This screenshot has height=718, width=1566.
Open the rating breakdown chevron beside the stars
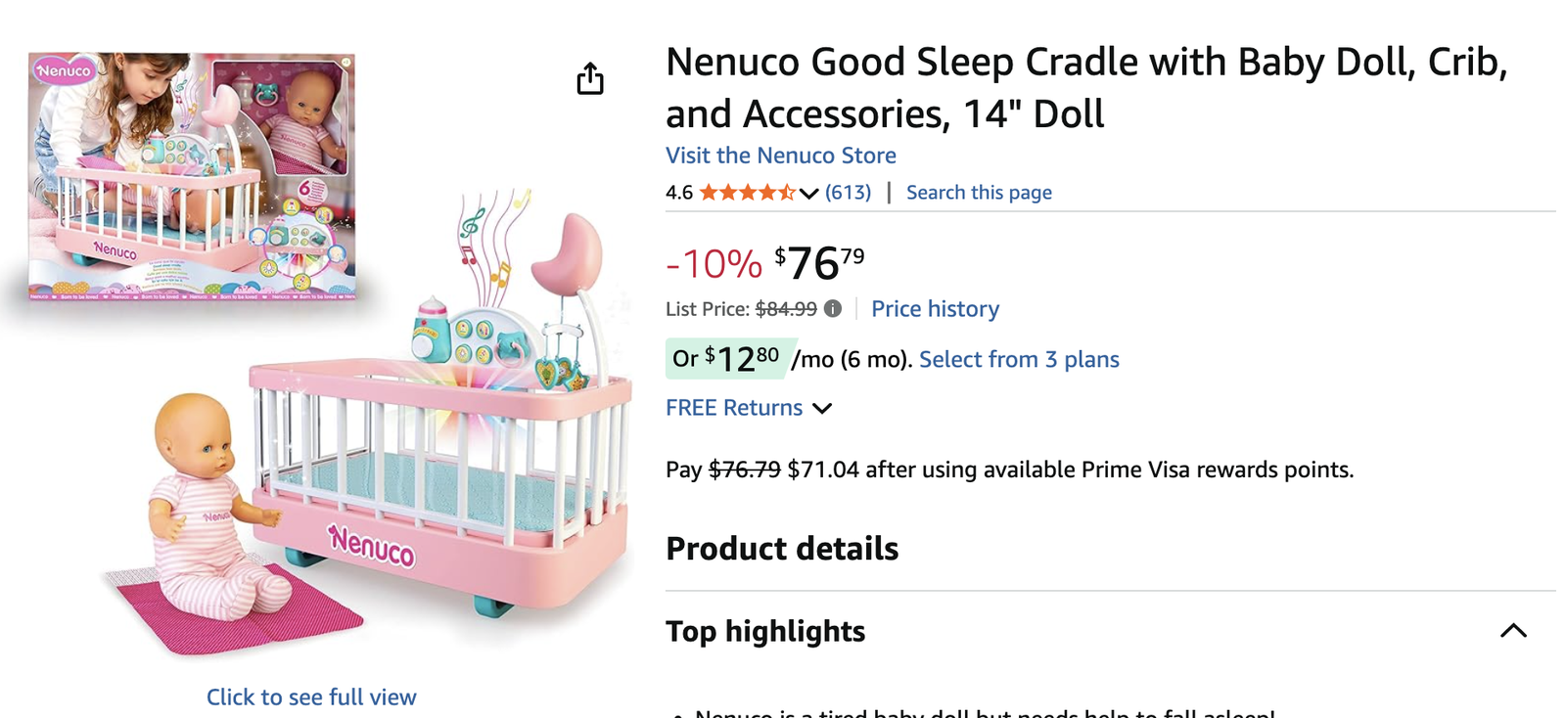pyautogui.click(x=808, y=194)
